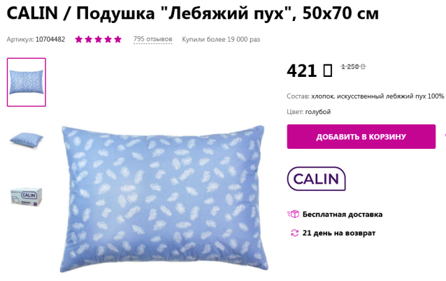This screenshot has height=281, width=446.
Task: Click the five-star rating icons
Action: pyautogui.click(x=98, y=39)
